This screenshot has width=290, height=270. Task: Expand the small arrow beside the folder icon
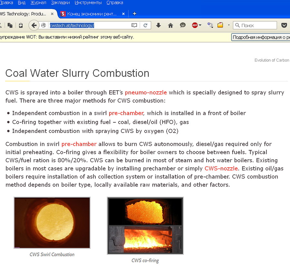tap(229, 25)
